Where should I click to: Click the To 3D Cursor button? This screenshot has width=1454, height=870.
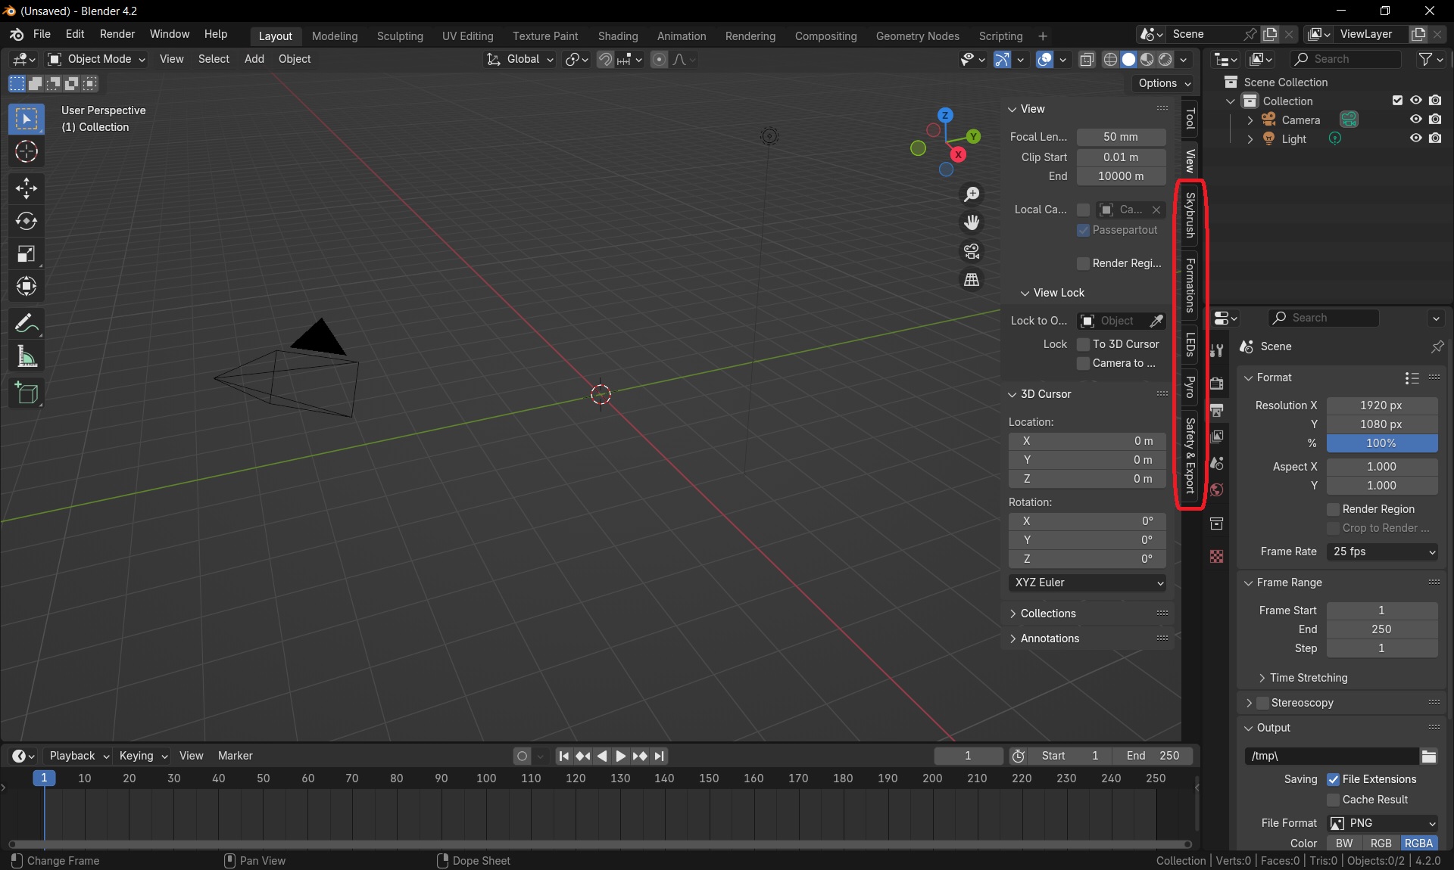point(1082,343)
